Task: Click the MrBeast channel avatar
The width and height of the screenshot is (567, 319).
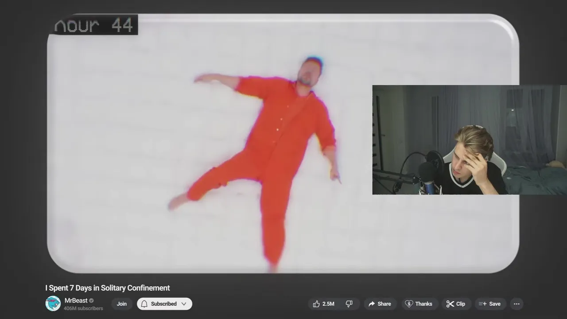Action: point(53,303)
